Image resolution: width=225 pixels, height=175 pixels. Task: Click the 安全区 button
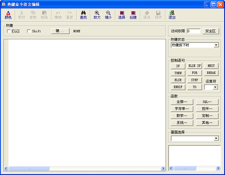point(211,31)
